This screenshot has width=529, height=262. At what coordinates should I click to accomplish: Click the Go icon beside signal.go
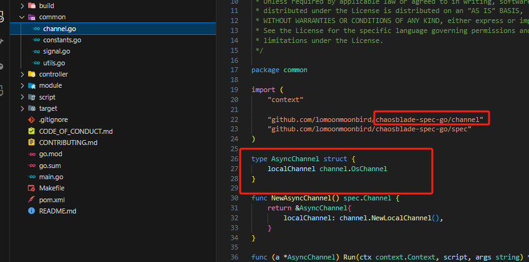pos(36,52)
